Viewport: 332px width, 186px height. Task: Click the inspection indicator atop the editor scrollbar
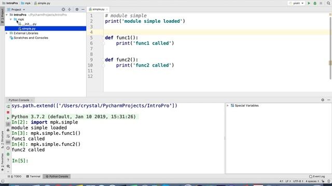tap(330, 14)
